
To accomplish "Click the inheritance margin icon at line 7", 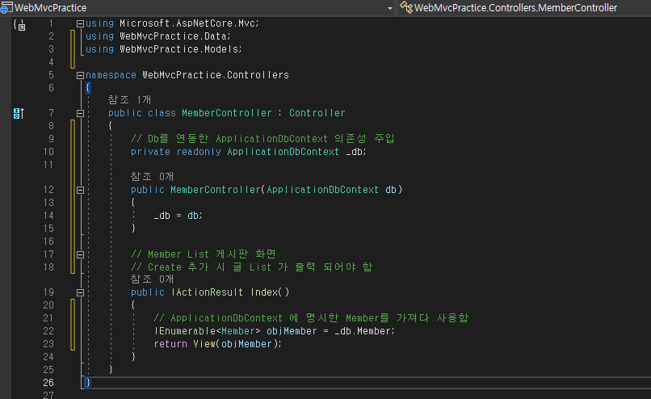I will click(19, 113).
